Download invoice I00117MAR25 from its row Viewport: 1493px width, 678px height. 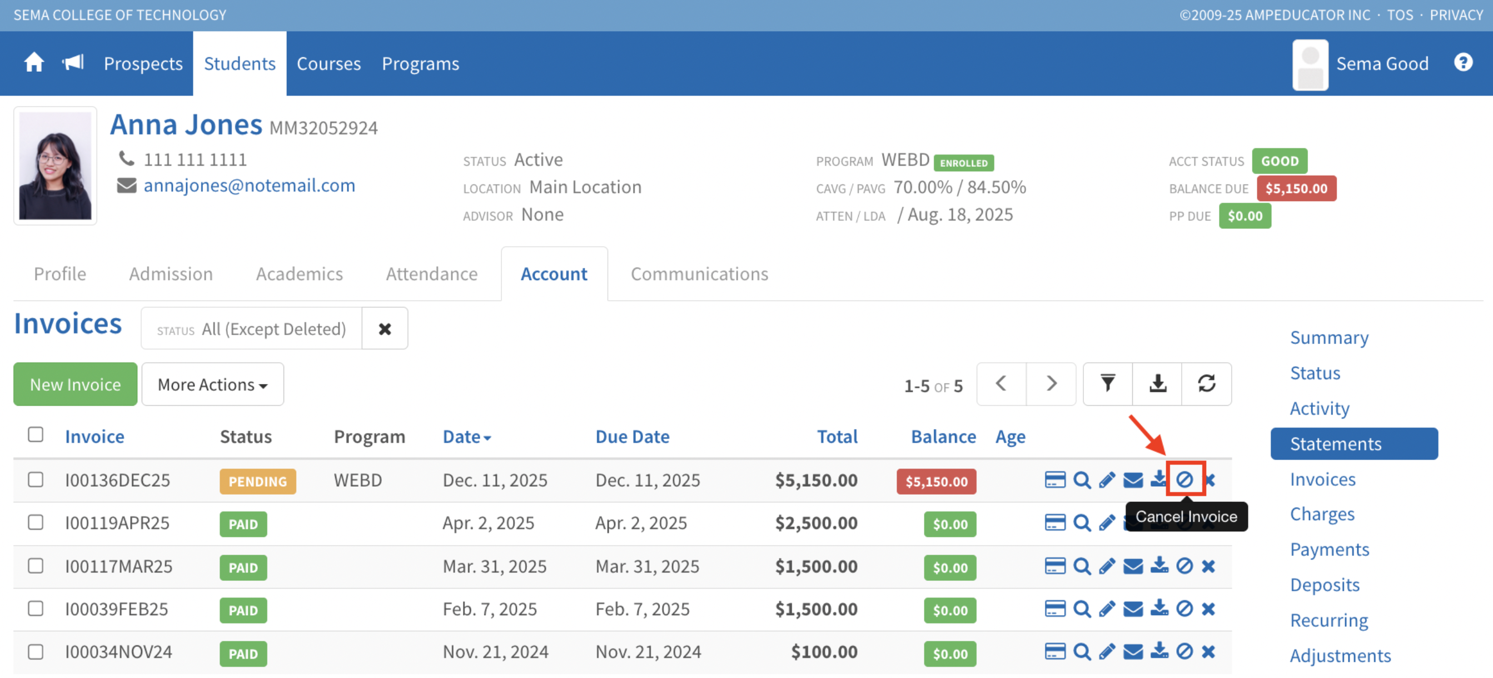pos(1158,566)
